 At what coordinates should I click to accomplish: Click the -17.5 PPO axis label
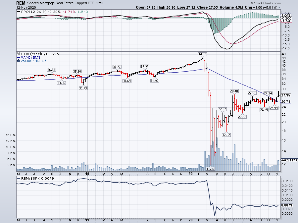tap(285, 48)
